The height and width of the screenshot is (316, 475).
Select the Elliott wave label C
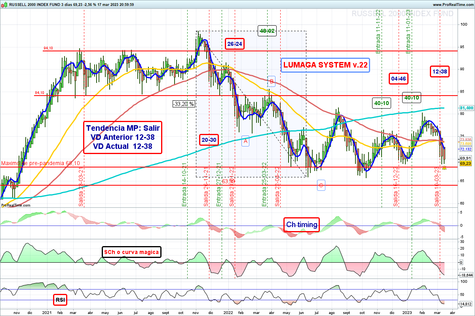[x=321, y=185]
